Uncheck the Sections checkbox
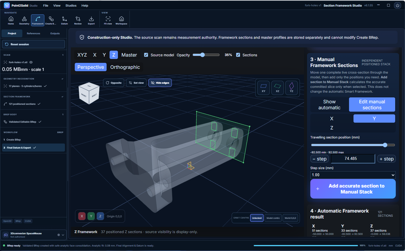This screenshot has height=251, width=405. point(238,55)
